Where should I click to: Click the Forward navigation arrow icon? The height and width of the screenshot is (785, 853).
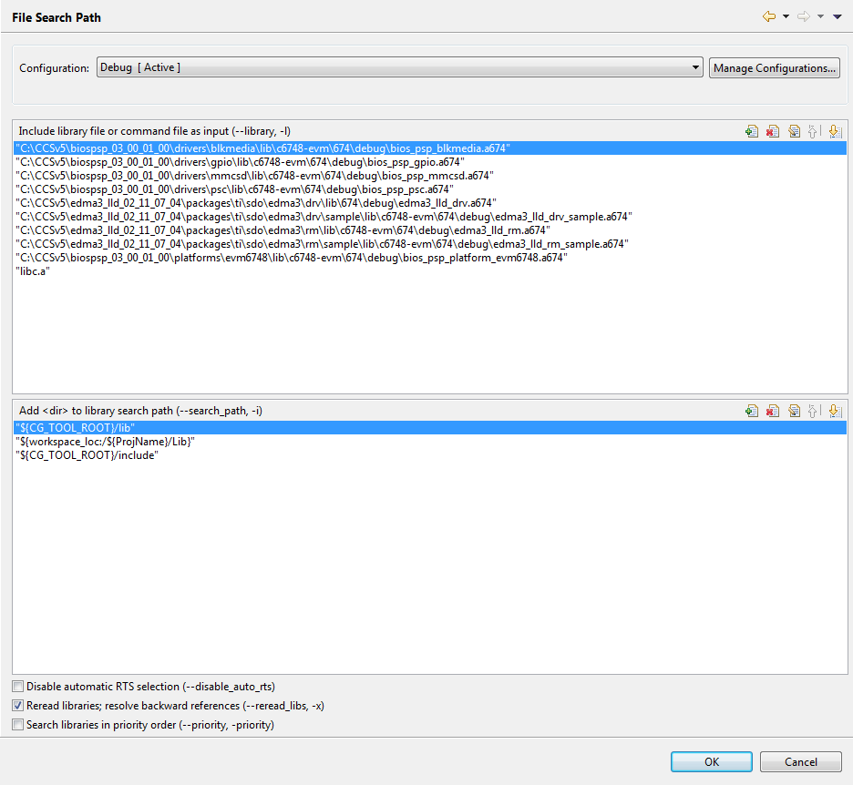click(x=804, y=17)
